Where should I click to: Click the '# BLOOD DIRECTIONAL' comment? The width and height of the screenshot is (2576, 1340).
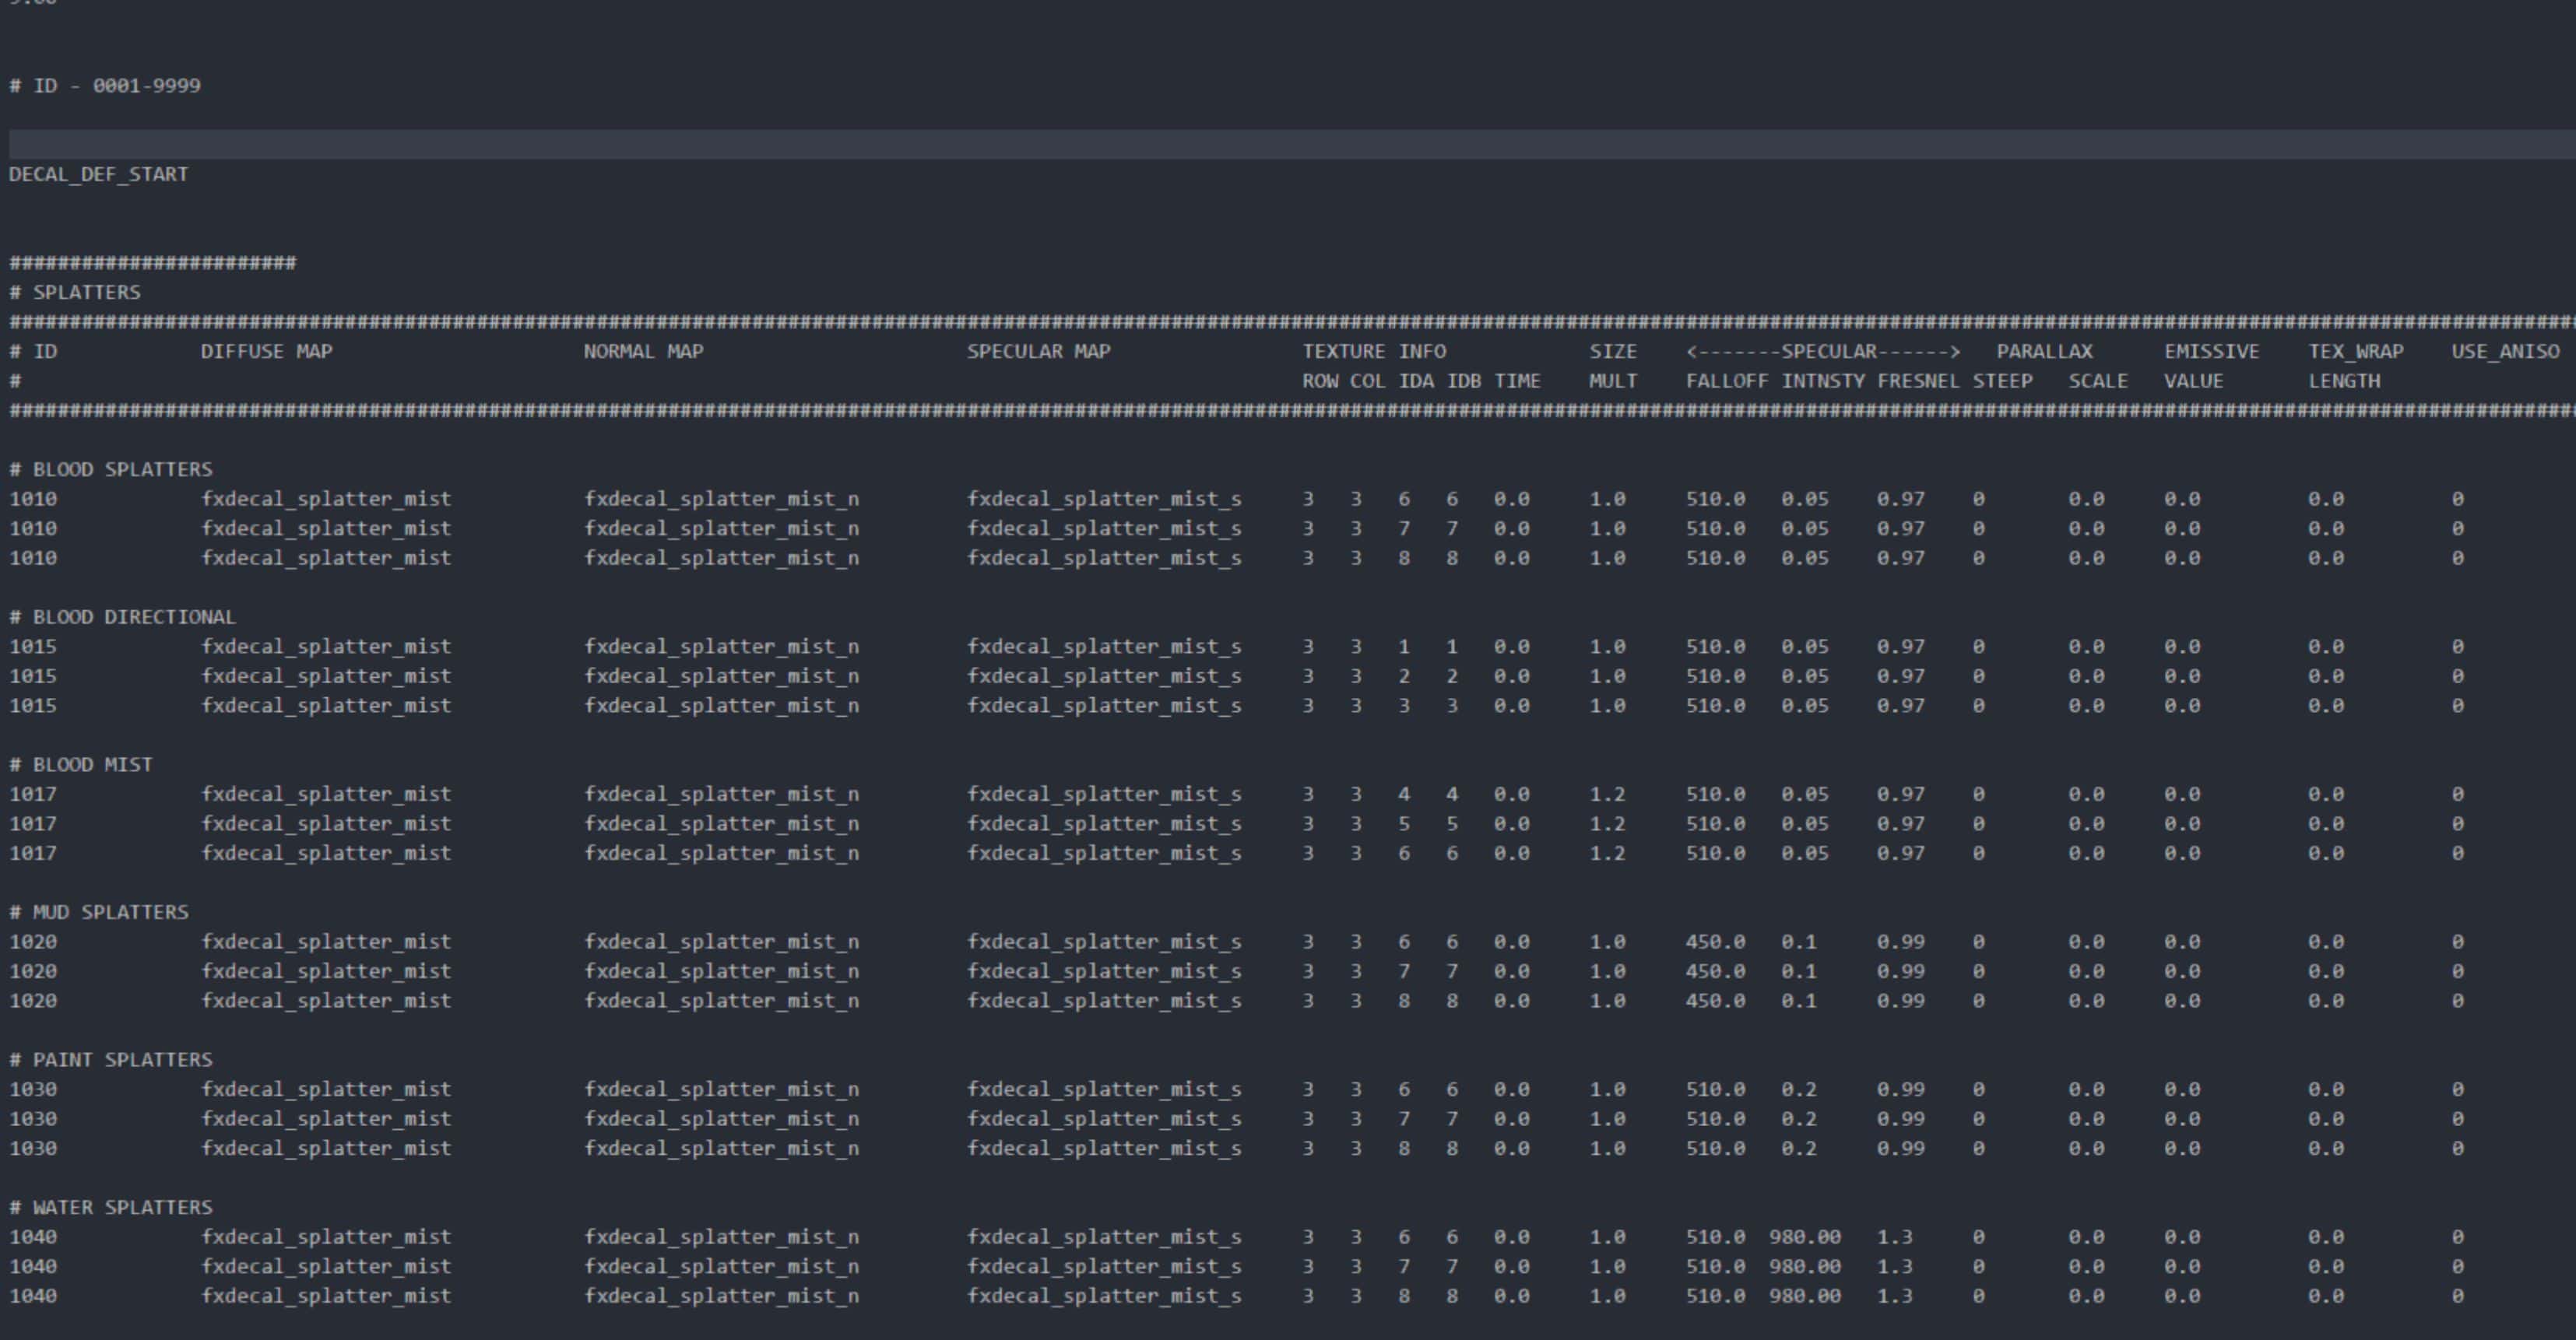tap(123, 618)
